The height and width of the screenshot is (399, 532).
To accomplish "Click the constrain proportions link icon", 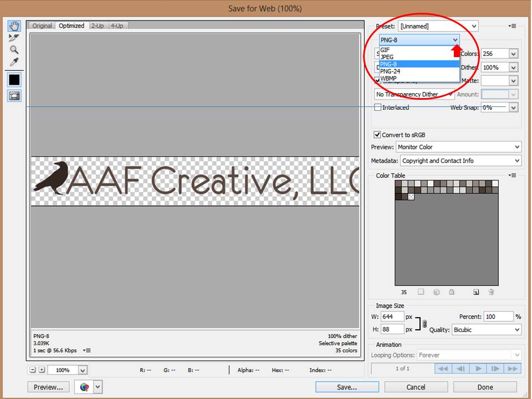I will (424, 324).
